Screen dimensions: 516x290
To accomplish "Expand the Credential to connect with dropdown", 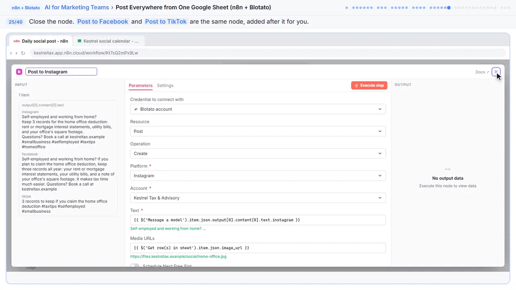I will coord(258,109).
